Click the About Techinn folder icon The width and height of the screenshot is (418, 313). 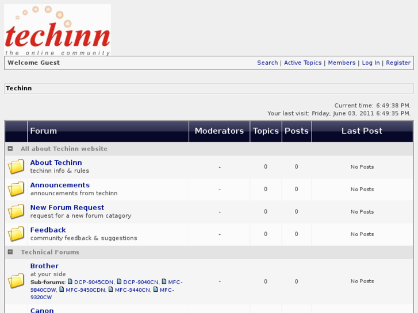point(16,167)
